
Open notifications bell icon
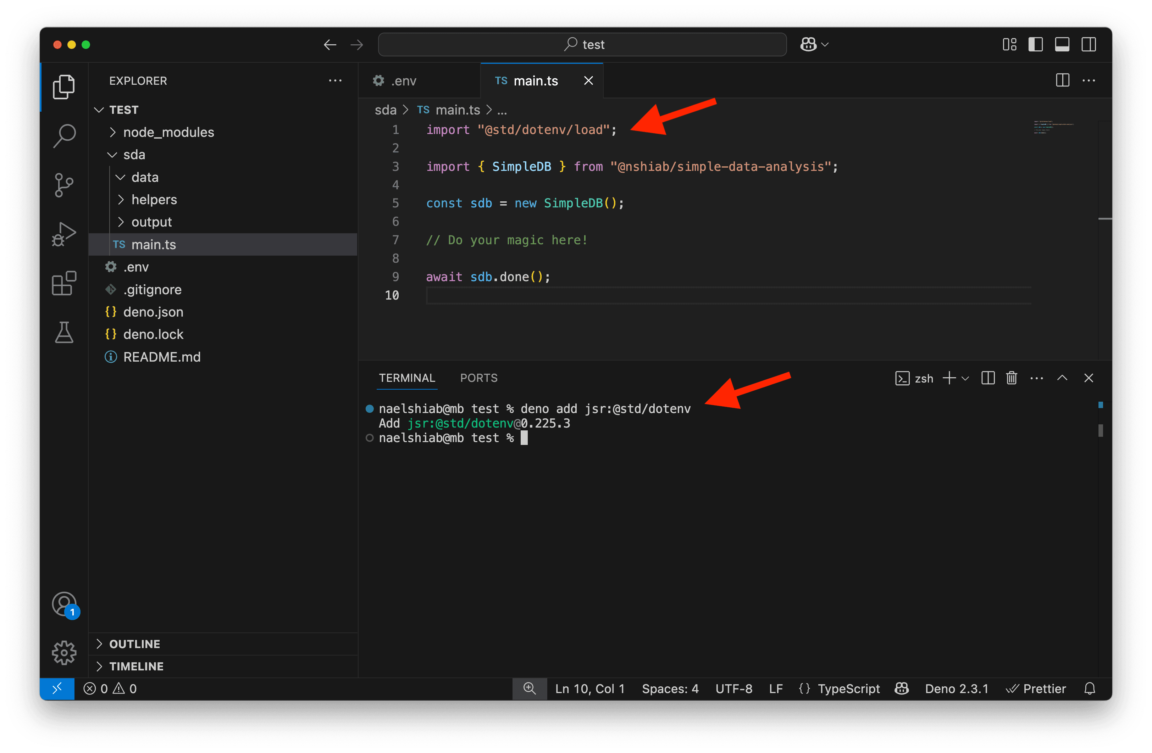(1090, 688)
